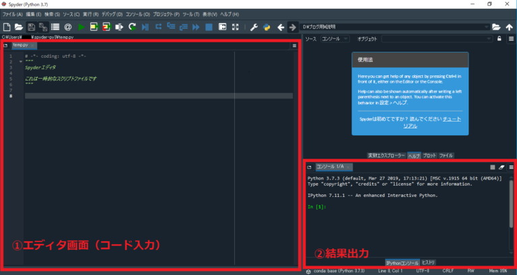The height and width of the screenshot is (275, 517).
Task: Toggle fullscreen mode in the toolbar
Action: 235,27
